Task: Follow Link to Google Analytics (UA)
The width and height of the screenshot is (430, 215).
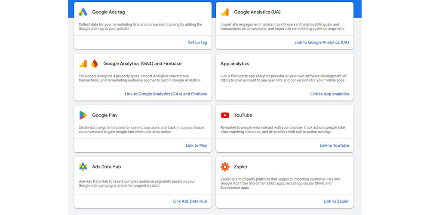Action: 322,43
